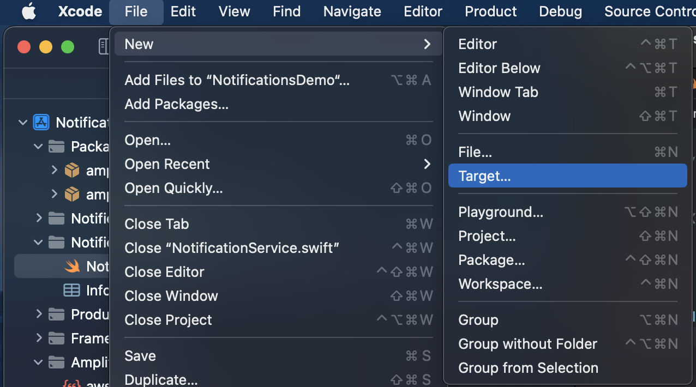Choose Open Quickly… menu item
This screenshot has height=387, width=696.
(x=278, y=188)
